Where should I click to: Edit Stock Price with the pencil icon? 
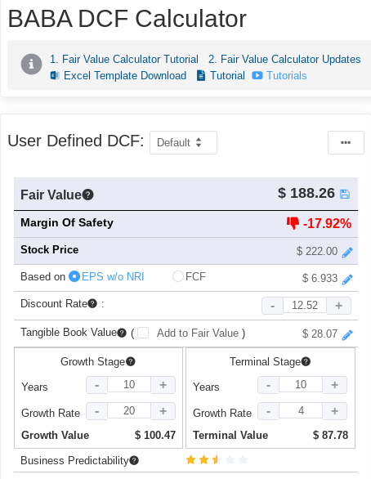(347, 253)
